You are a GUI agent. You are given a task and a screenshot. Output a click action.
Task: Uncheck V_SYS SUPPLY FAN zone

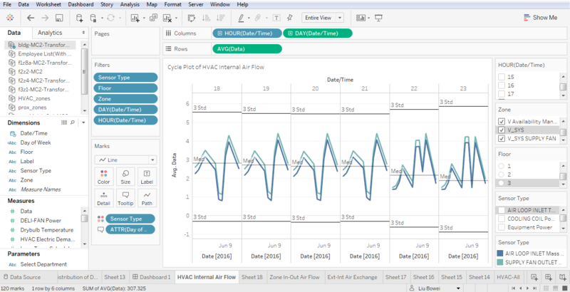pyautogui.click(x=502, y=138)
